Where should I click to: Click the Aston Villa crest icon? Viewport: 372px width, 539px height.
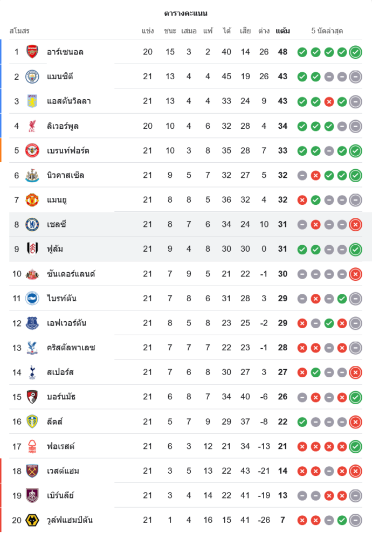click(32, 101)
